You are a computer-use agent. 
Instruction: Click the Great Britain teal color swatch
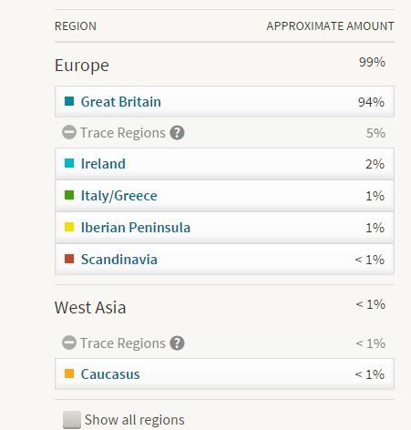click(69, 101)
